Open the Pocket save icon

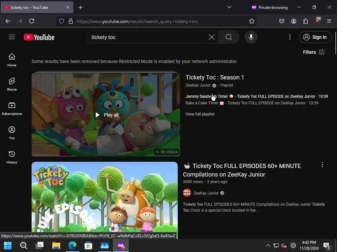282,21
